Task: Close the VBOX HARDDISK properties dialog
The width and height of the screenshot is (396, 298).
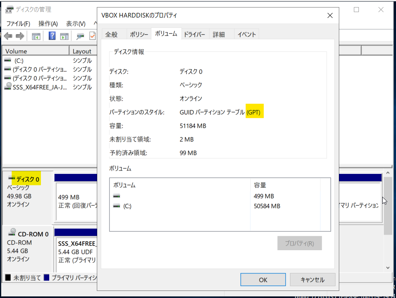Action: pos(330,16)
